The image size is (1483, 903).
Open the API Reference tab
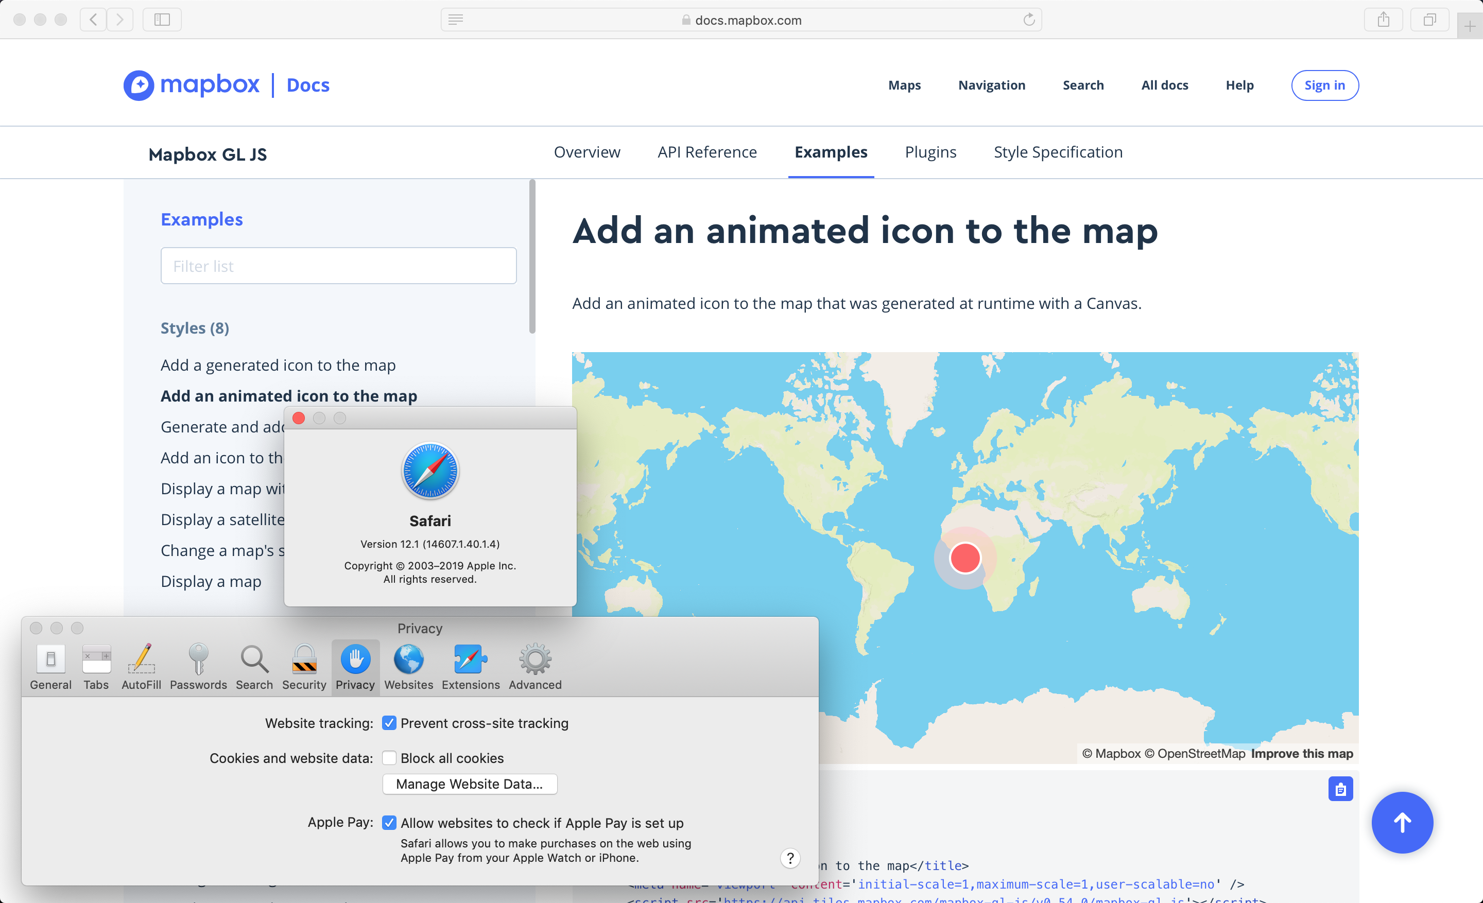click(707, 152)
